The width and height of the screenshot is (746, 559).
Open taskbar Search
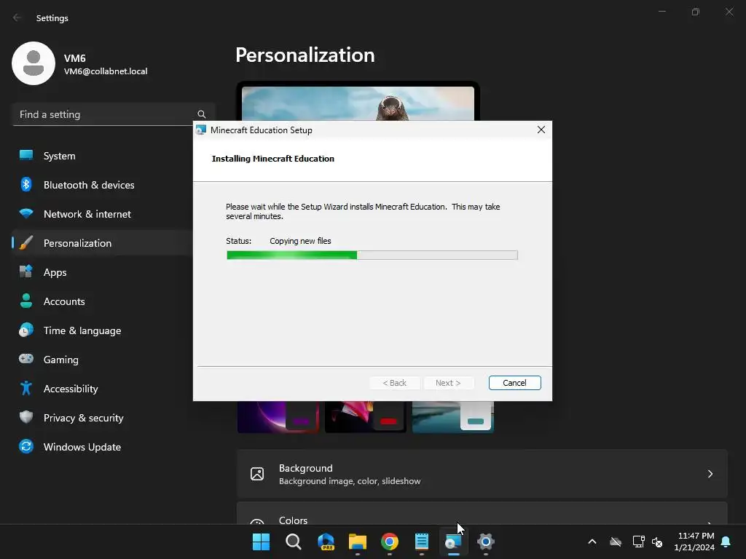[x=294, y=542]
